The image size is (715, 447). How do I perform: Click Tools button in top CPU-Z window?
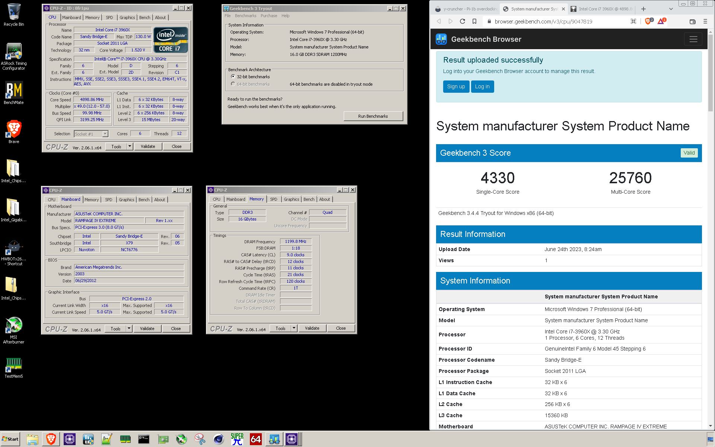(116, 147)
